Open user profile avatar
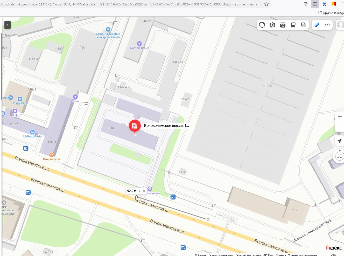Image resolution: width=344 pixels, height=256 pixels. [x=340, y=25]
